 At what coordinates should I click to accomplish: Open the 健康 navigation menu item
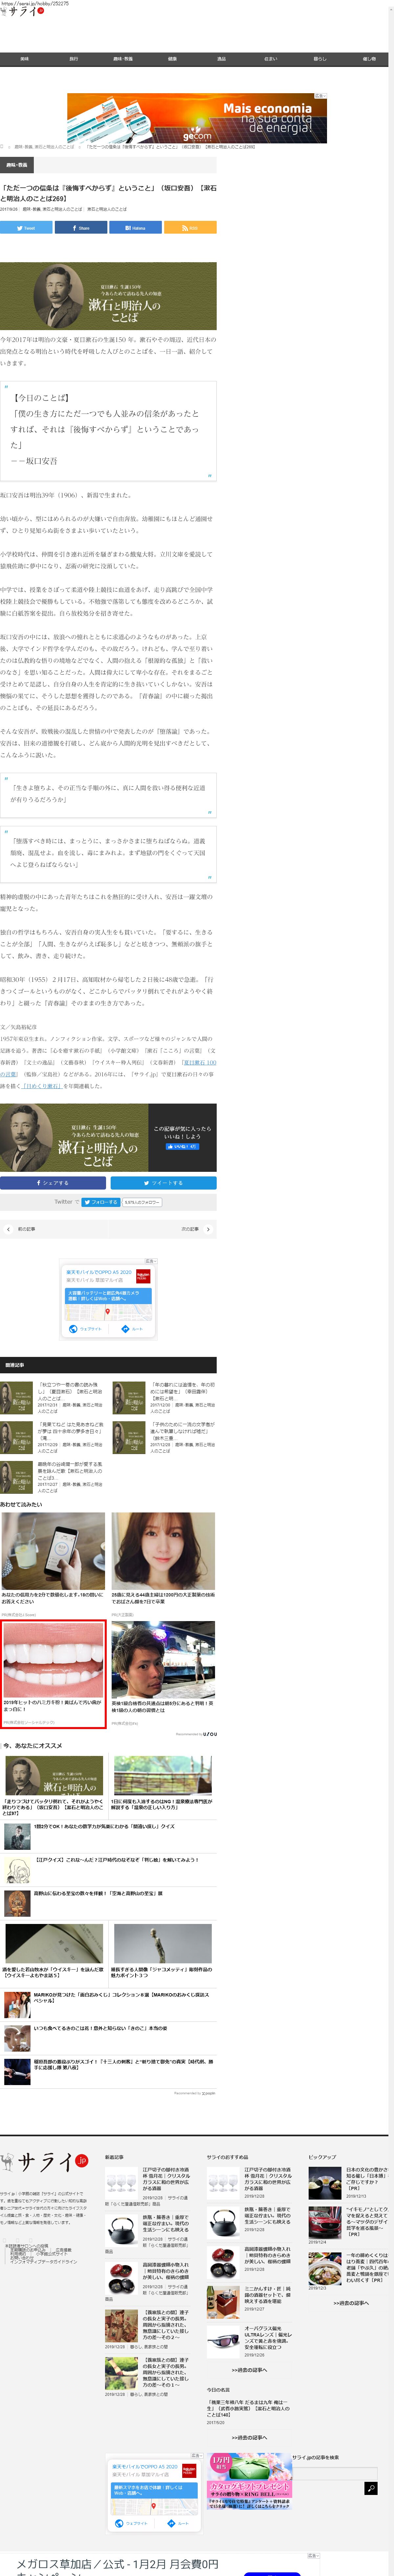172,59
